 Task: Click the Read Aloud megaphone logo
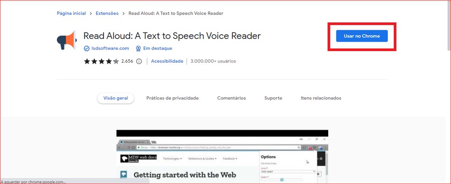pos(67,40)
